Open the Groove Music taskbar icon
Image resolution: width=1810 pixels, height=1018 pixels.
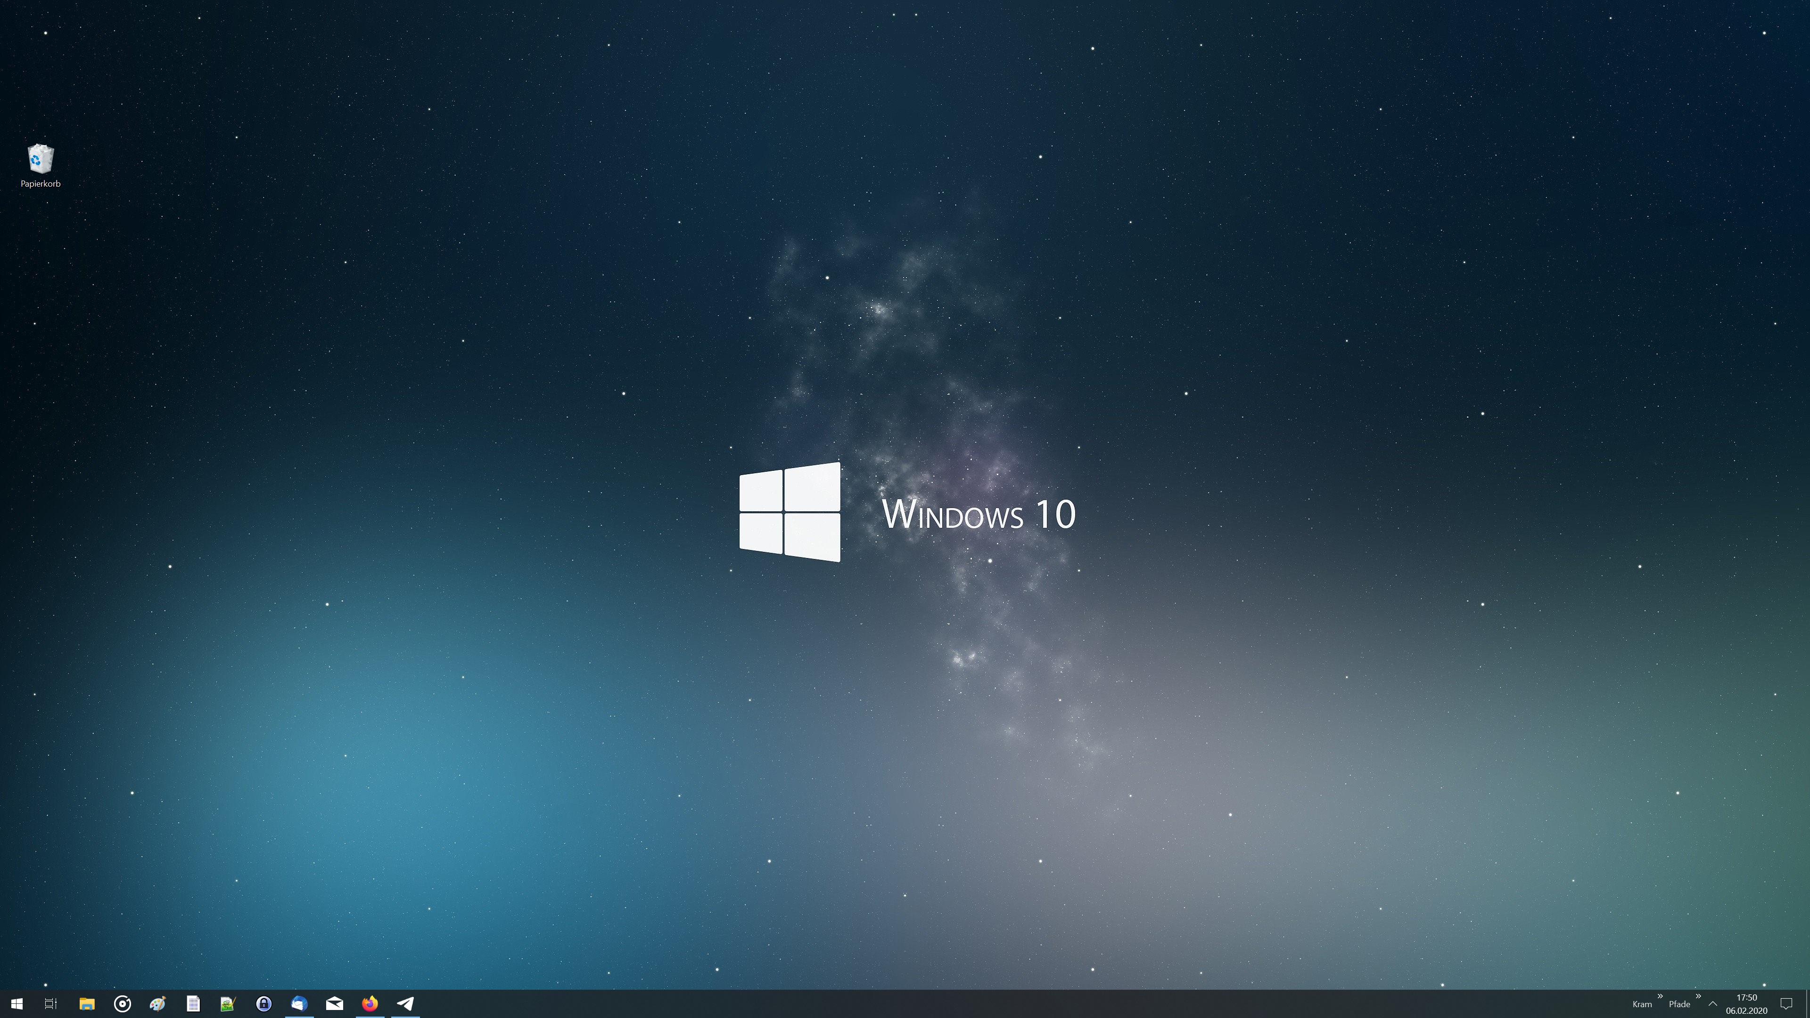(122, 1003)
